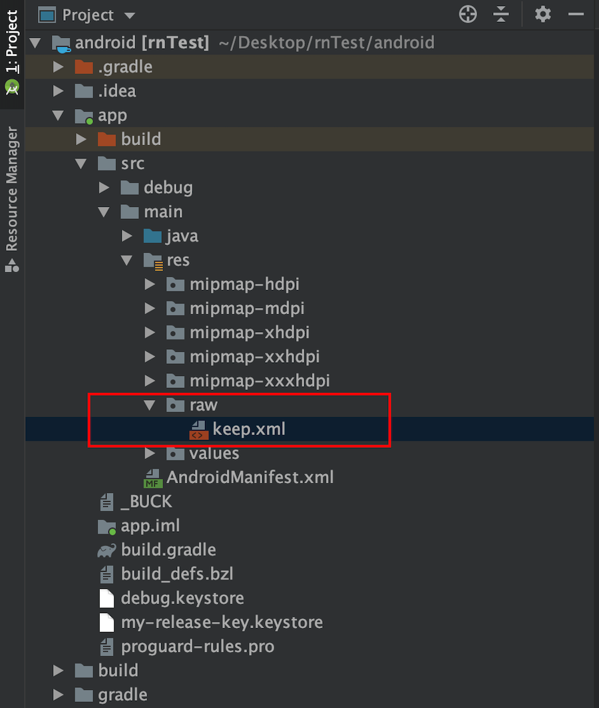Image resolution: width=599 pixels, height=708 pixels.
Task: Click the Collapse All icon in toolbar
Action: tap(501, 14)
